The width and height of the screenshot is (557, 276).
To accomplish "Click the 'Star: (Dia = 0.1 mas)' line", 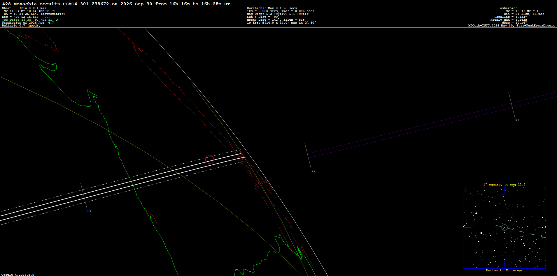I will 25,8.
